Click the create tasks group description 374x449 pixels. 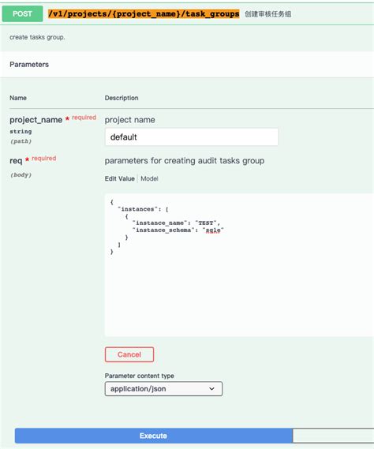click(37, 37)
